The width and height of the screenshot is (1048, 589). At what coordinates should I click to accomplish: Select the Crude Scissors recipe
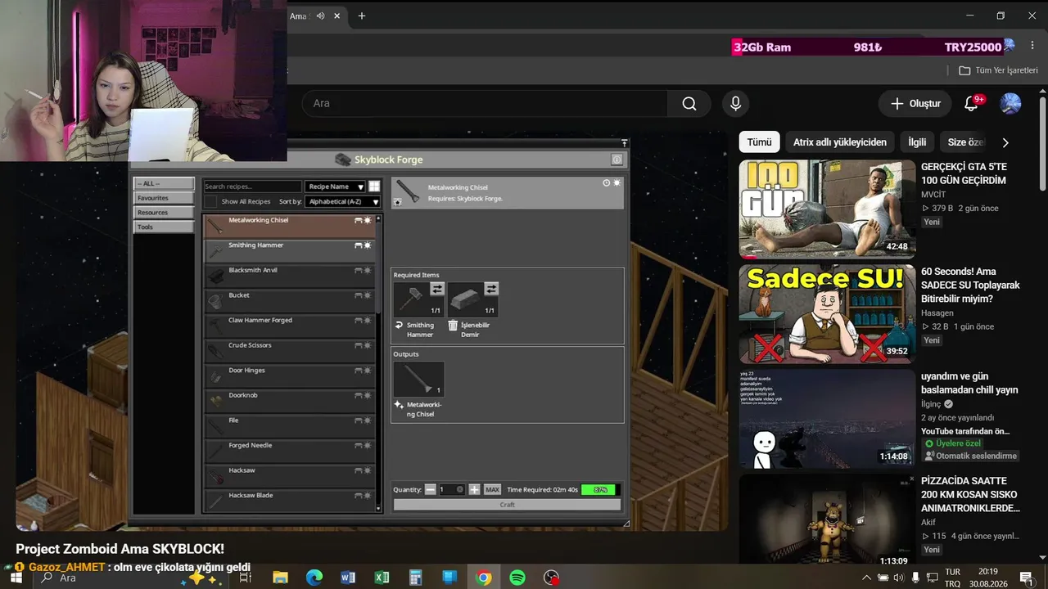pyautogui.click(x=290, y=350)
